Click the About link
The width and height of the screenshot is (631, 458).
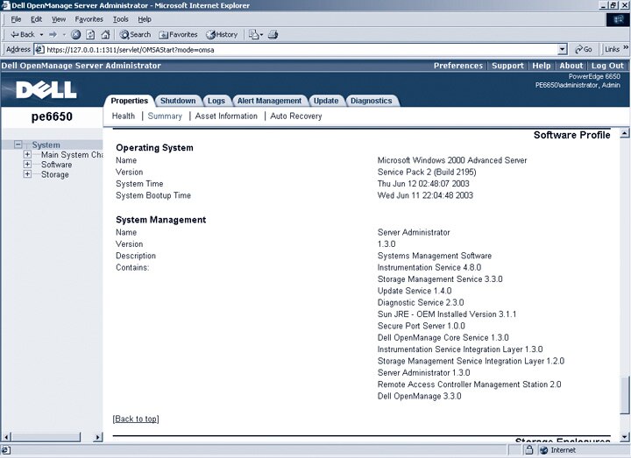[571, 66]
